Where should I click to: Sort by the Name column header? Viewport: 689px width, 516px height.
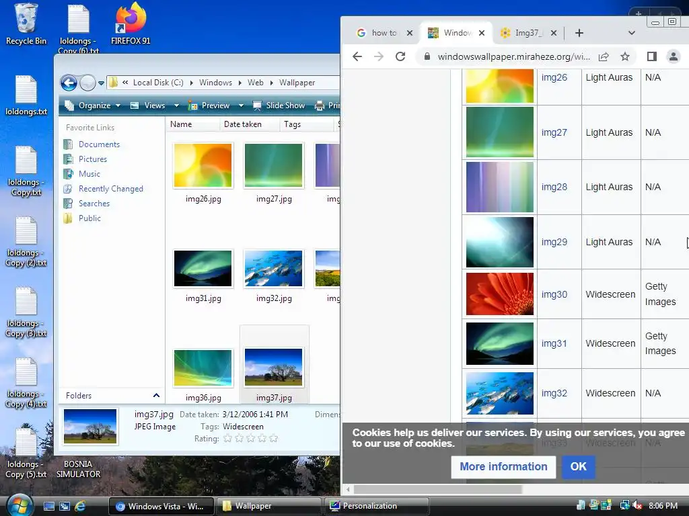click(192, 124)
